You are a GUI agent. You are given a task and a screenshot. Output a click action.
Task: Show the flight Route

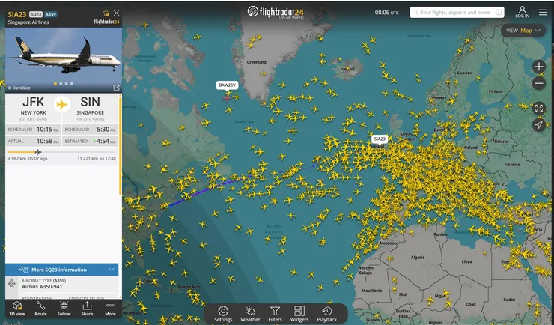(40, 309)
